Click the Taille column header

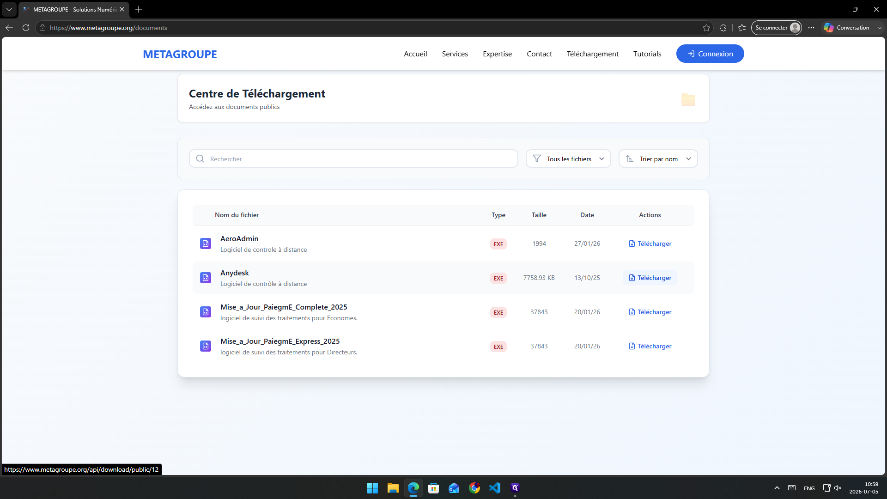coord(539,215)
